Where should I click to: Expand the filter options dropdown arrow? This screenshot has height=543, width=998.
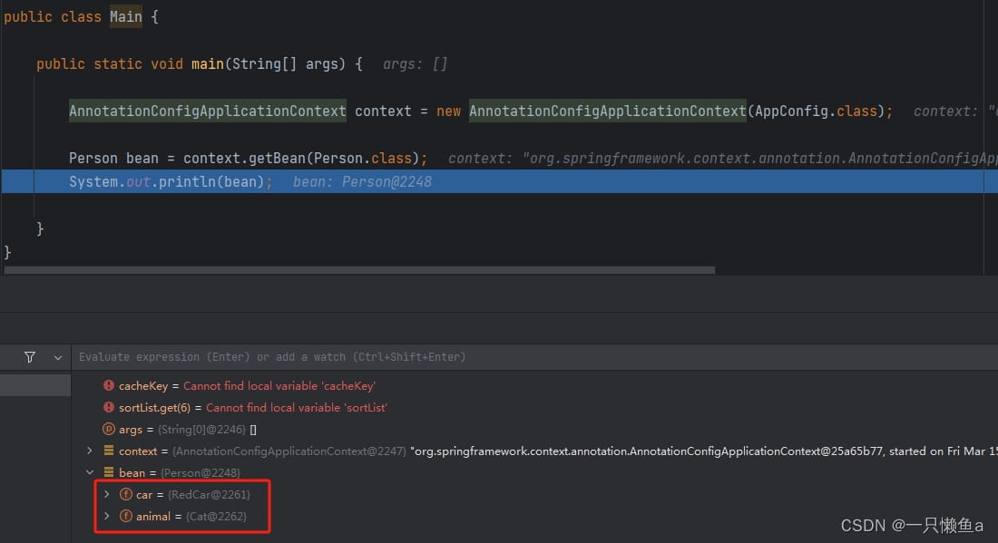point(58,358)
